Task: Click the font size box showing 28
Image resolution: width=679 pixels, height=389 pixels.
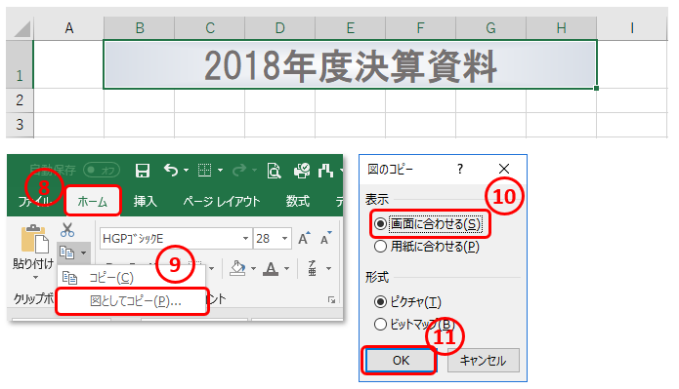Action: coord(267,239)
